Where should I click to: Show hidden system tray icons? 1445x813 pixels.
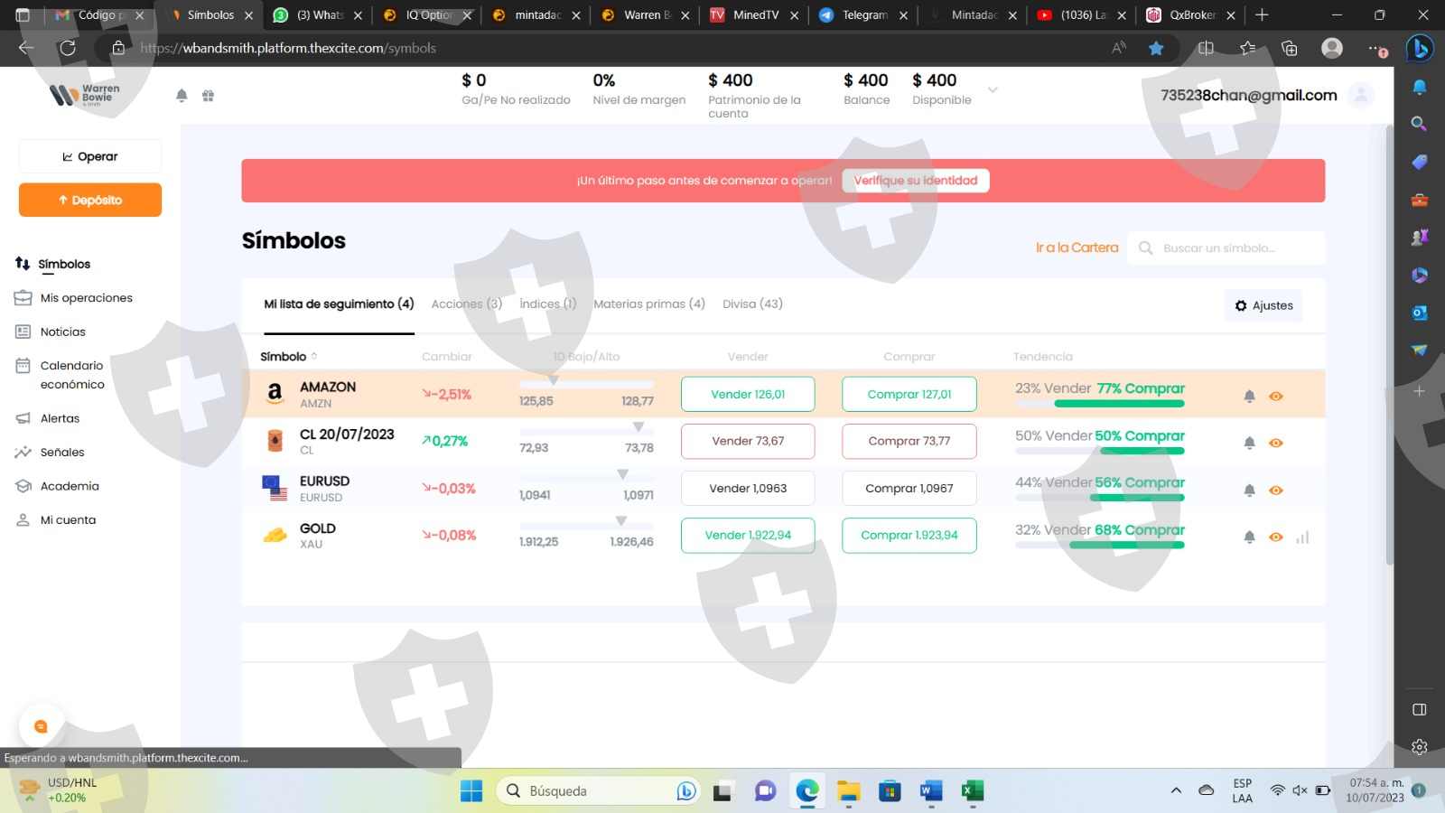1176,790
